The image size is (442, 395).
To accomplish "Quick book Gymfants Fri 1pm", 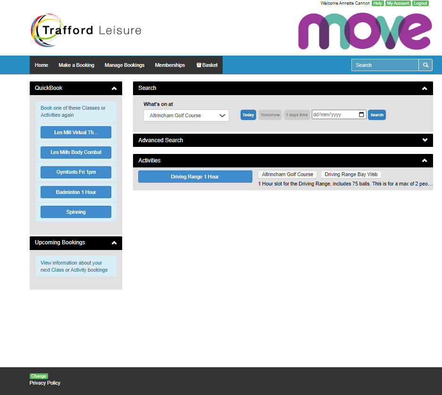I will click(76, 172).
